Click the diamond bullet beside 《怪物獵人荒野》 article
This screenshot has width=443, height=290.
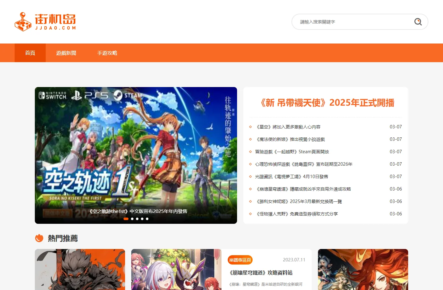click(x=250, y=214)
